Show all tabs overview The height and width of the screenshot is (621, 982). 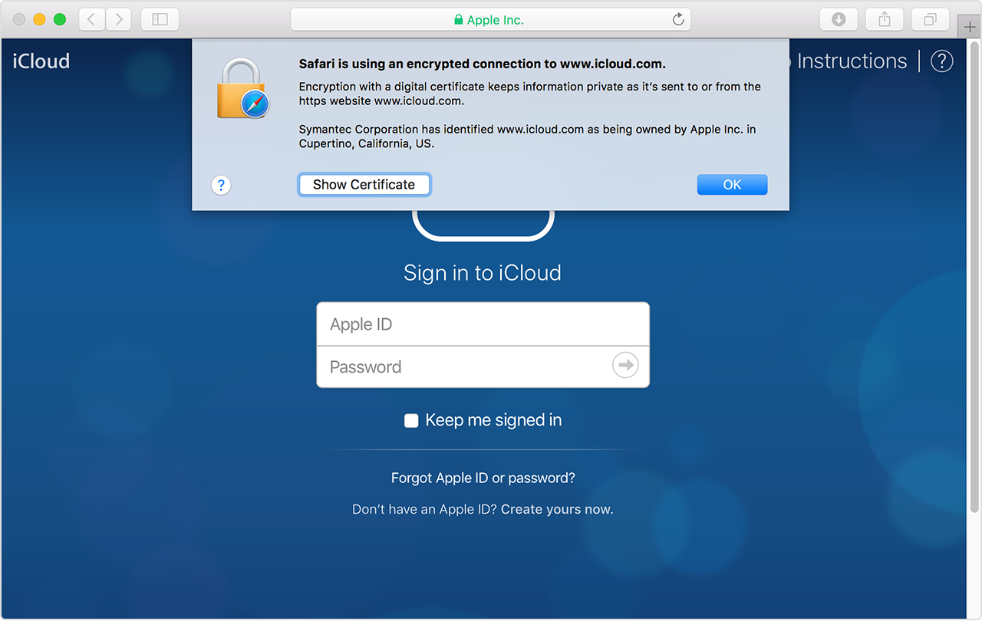(x=931, y=19)
